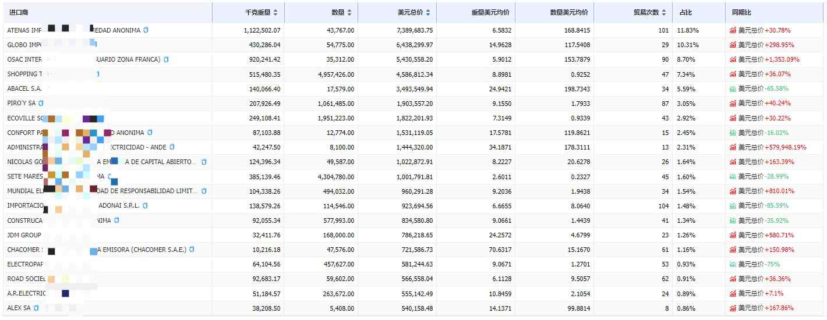Image resolution: width=827 pixels, height=320 pixels.
Task: Click trade count 101
Action: click(663, 30)
